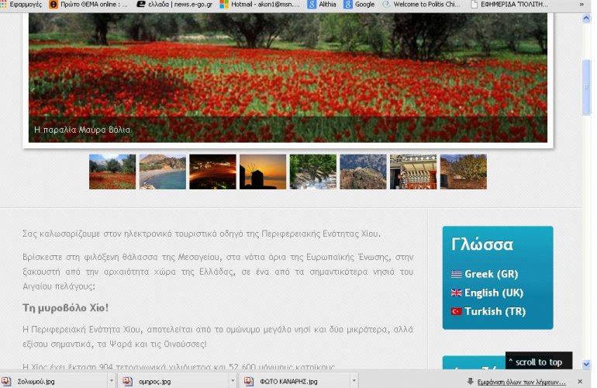597x388 pixels.
Task: Click scrollbar down arrow
Action: [x=586, y=364]
